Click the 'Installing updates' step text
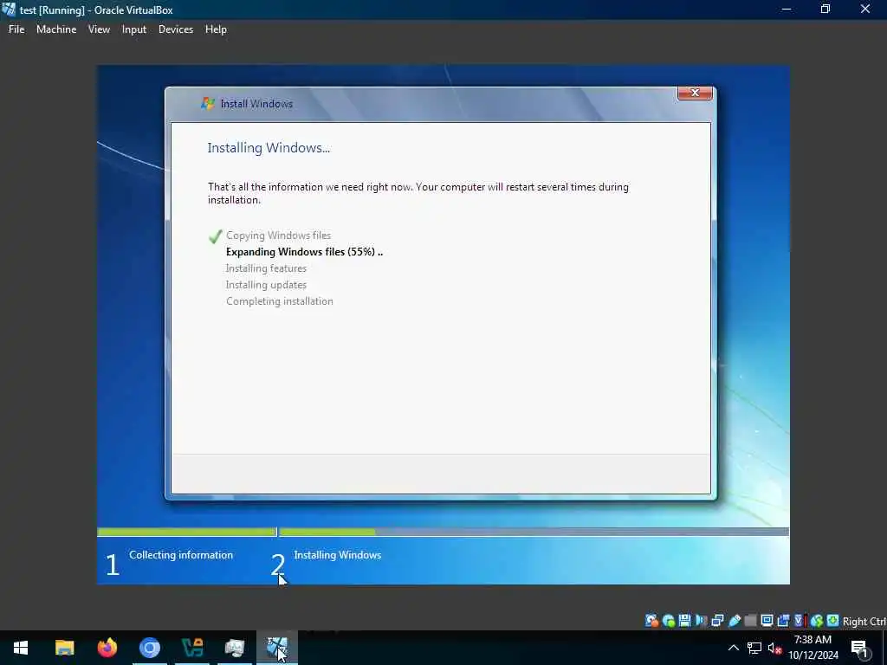 pyautogui.click(x=266, y=285)
